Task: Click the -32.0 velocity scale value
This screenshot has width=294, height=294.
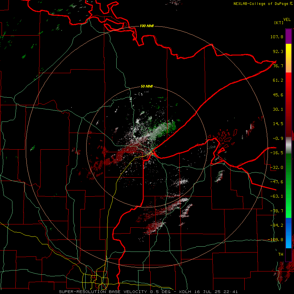Action: pyautogui.click(x=277, y=168)
